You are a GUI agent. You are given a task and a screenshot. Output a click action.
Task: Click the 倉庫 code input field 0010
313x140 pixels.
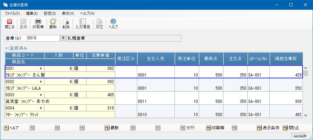click(43, 38)
